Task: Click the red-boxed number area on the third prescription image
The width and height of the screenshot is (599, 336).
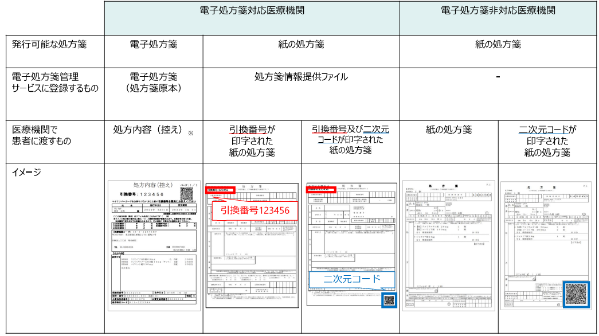Action: coord(322,189)
